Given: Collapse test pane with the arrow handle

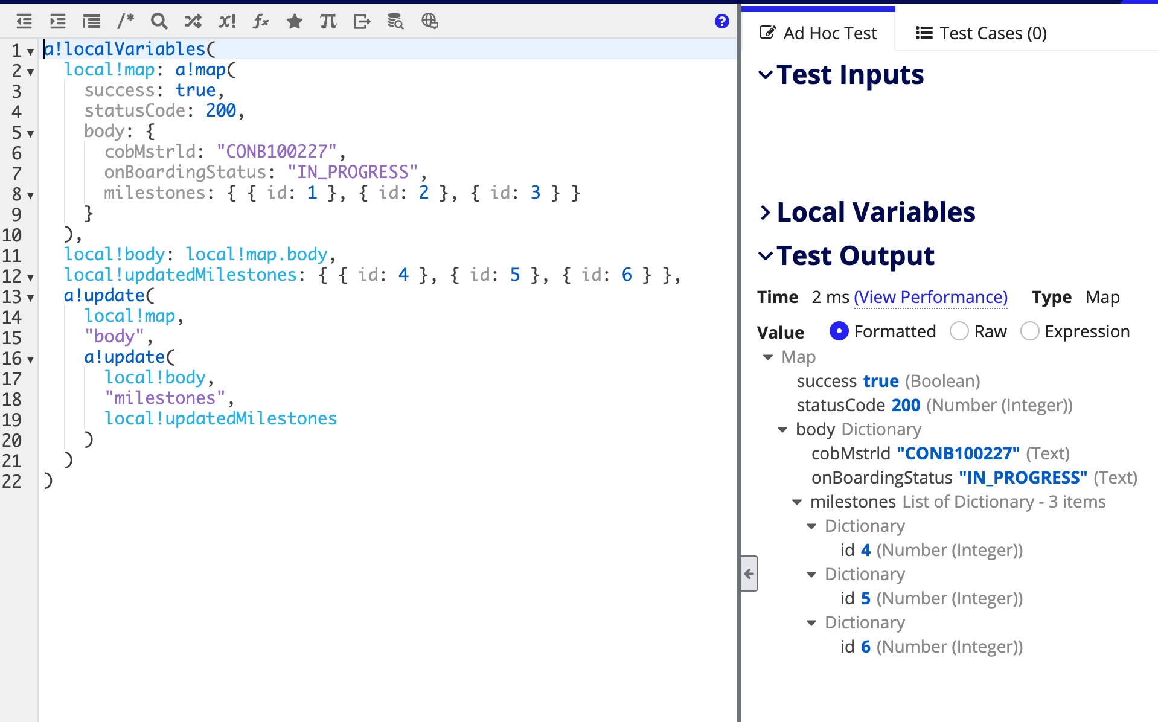Looking at the screenshot, I should coord(749,573).
